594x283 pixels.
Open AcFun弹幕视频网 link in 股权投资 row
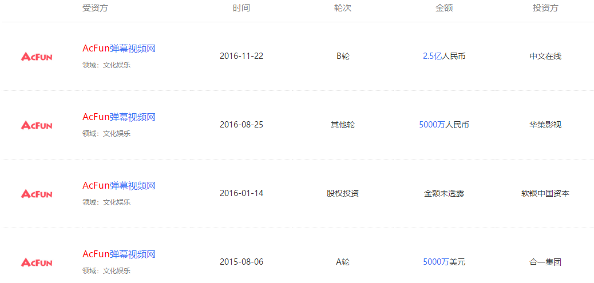pyautogui.click(x=119, y=186)
